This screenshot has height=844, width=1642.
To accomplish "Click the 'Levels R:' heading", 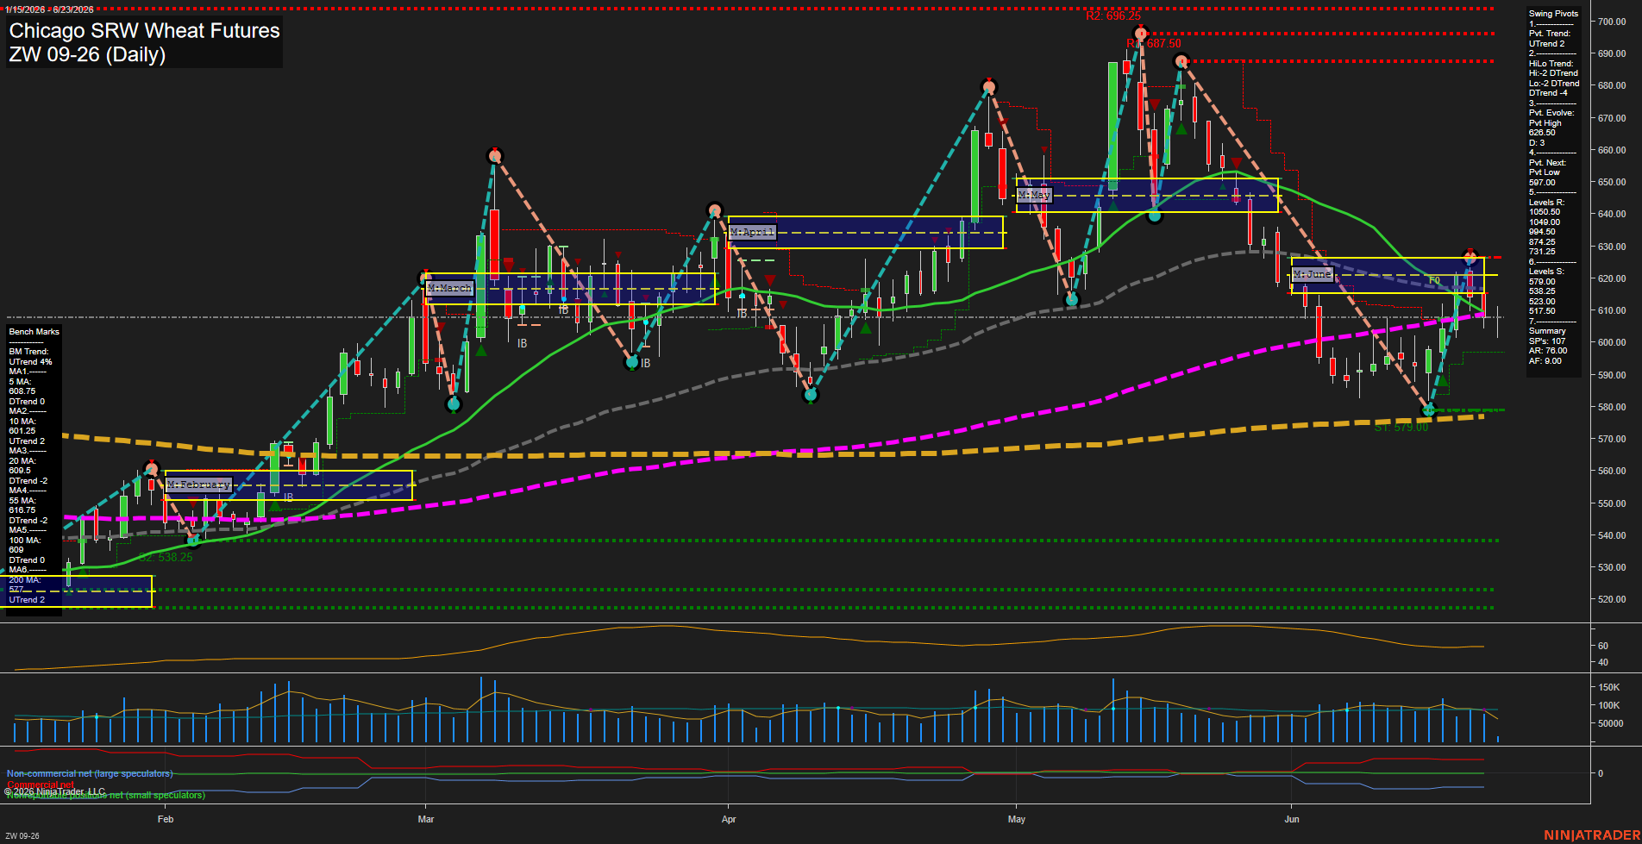I will tap(1546, 203).
